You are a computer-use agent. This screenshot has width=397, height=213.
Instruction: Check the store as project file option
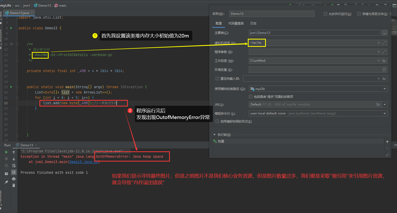(359, 14)
